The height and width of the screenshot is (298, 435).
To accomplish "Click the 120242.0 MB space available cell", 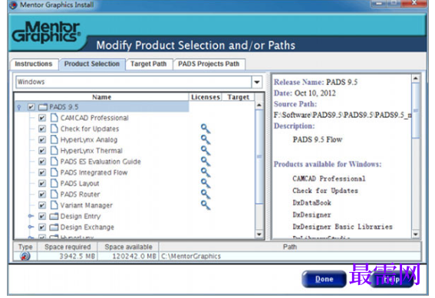I will (128, 256).
